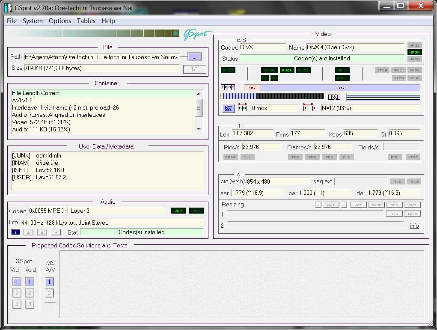Select MS A/V solution 1
Image resolution: width=437 pixels, height=330 pixels.
[49, 282]
